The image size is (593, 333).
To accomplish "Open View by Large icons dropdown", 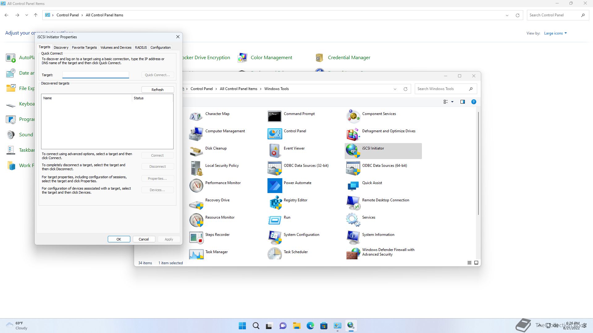I will 555,33.
